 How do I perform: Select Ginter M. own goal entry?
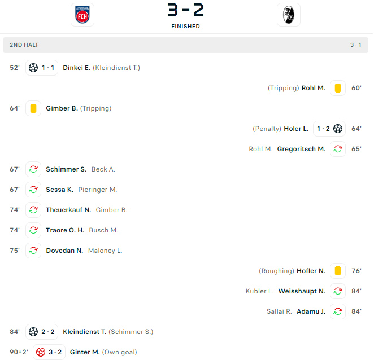85,352
